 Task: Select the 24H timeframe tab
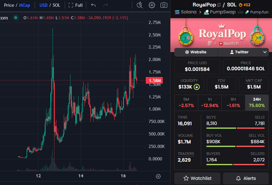[x=257, y=103]
